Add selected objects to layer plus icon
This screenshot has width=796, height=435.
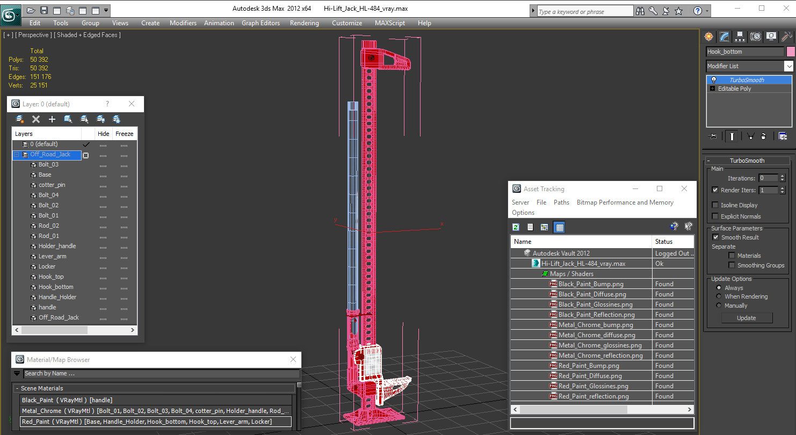tap(52, 119)
